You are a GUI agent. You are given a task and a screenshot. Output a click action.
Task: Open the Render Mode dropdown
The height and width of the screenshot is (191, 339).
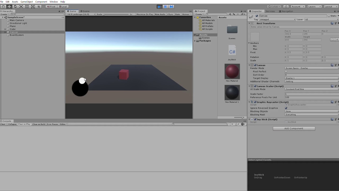click(312, 68)
